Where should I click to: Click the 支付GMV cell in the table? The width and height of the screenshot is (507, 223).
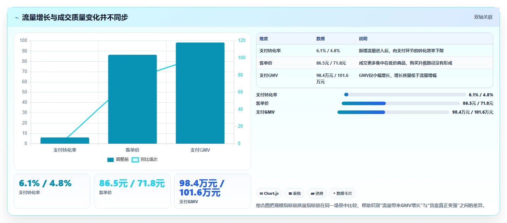(x=269, y=75)
